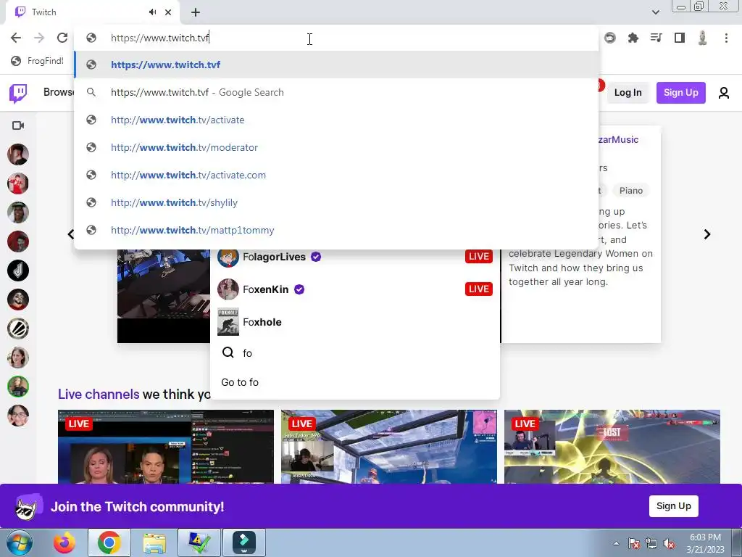The image size is (742, 557).
Task: Select the twitch.tv/activate.com suggestion
Action: point(336,175)
